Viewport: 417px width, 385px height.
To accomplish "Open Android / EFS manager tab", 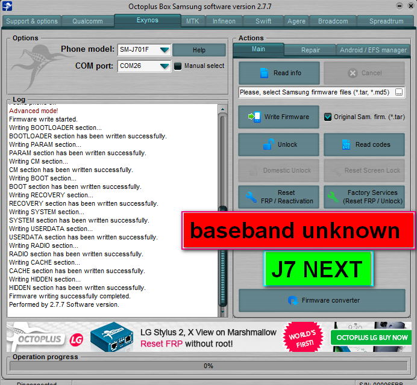I will tap(373, 50).
